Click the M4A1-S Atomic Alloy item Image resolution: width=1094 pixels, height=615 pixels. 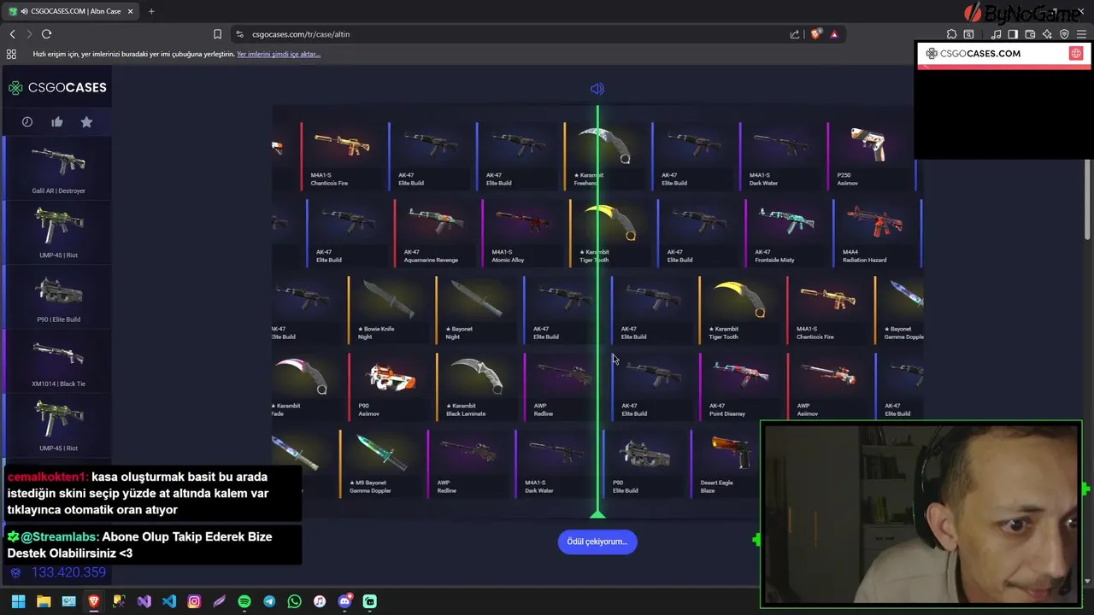525,233
